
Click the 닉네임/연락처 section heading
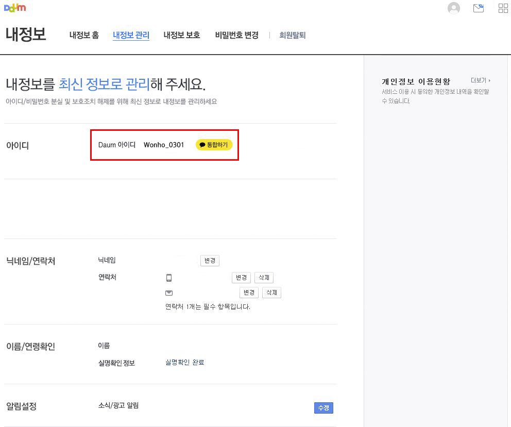[x=31, y=261]
